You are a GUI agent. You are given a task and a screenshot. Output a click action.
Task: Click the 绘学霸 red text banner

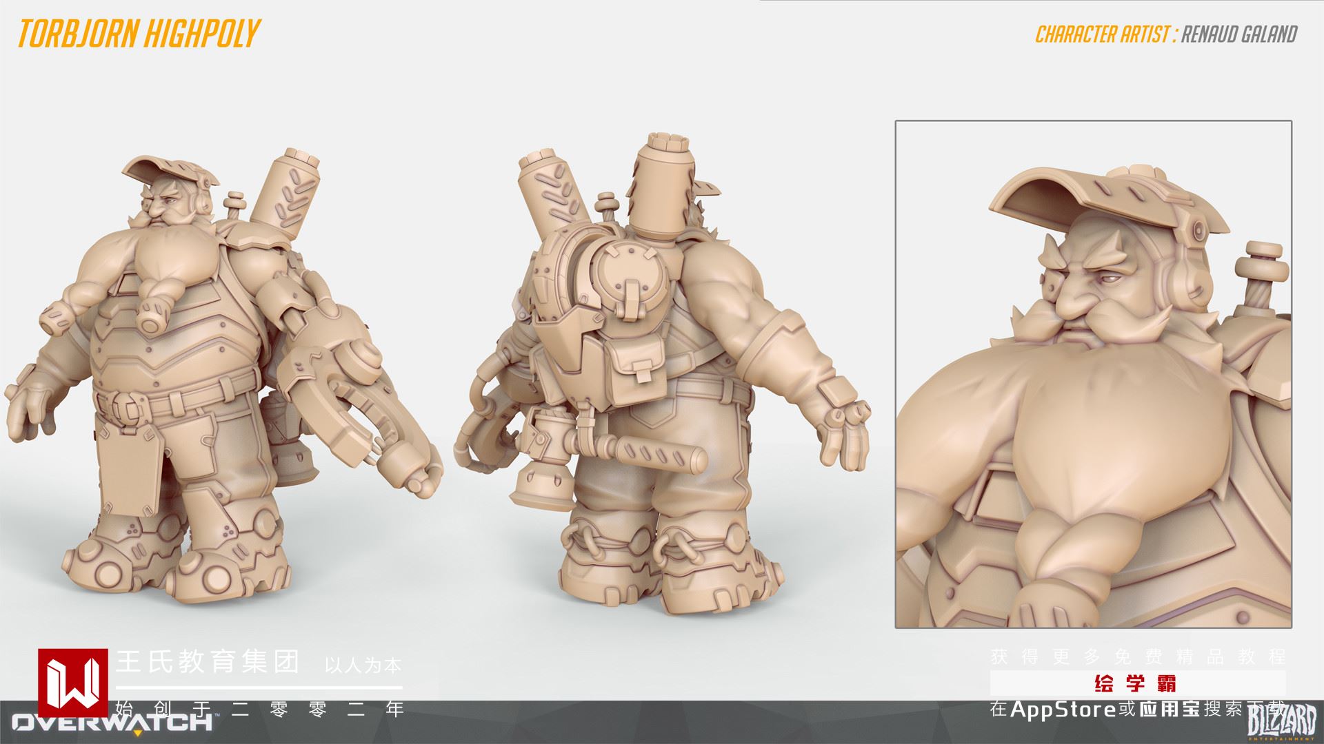tap(1135, 683)
